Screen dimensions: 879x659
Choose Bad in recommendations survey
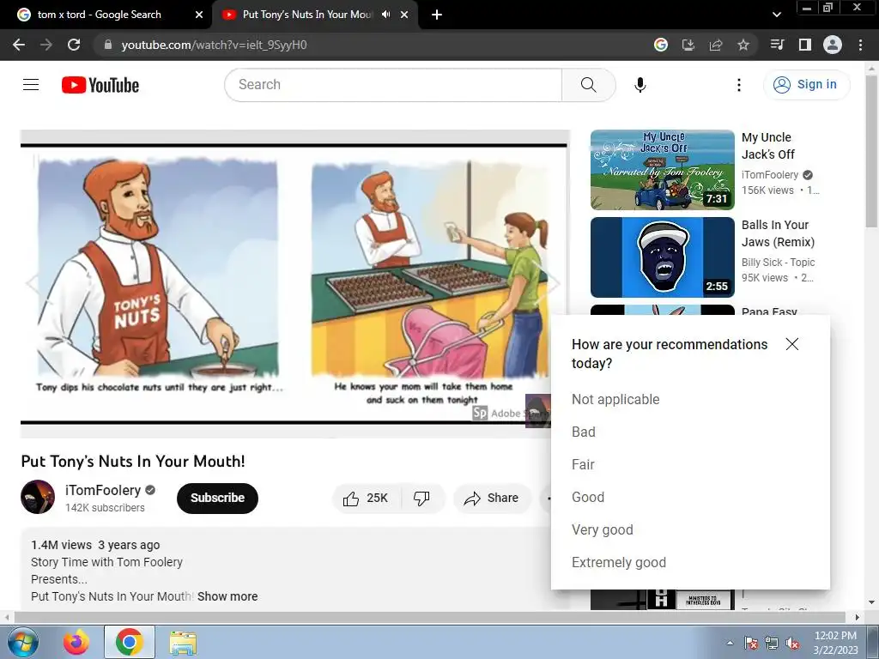pyautogui.click(x=584, y=432)
